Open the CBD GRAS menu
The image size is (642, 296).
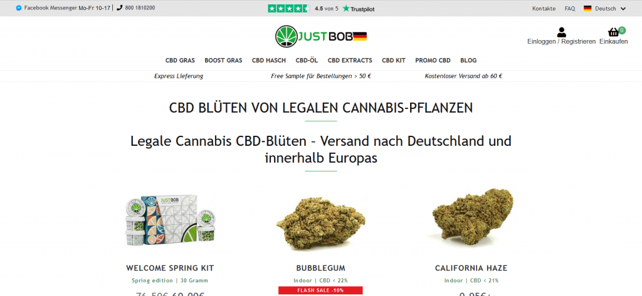(180, 61)
